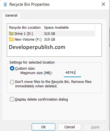Select the Don't move files to Recycle Bin option
Screen dimensions: 110x131
tap(12, 82)
